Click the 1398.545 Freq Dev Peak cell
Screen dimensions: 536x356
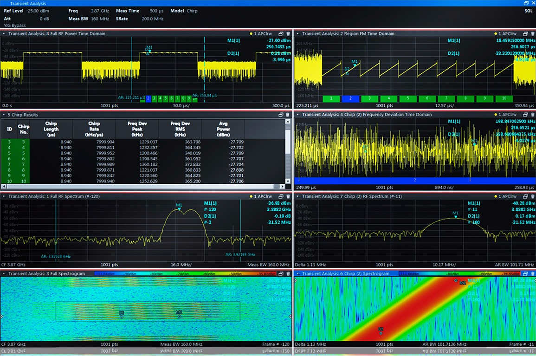coord(149,159)
